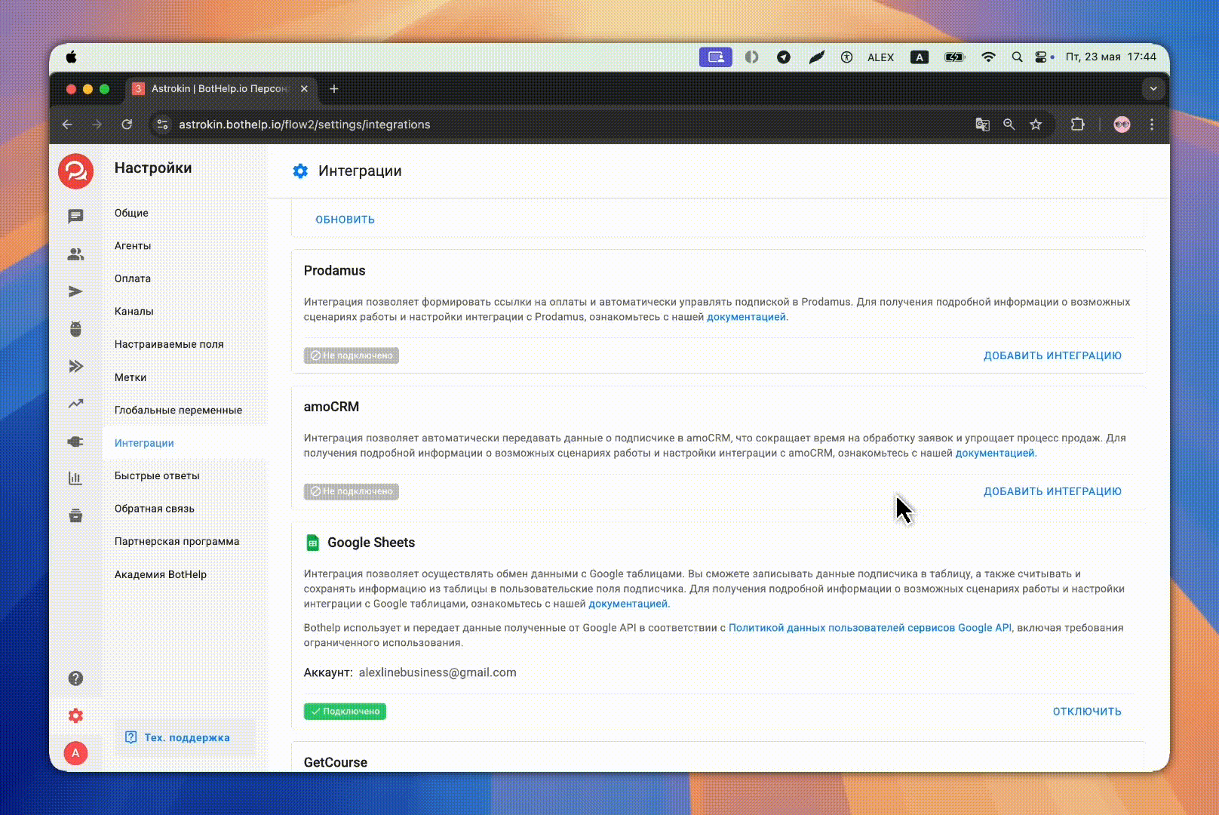This screenshot has width=1219, height=815.
Task: Click the translate page icon
Action: point(982,125)
